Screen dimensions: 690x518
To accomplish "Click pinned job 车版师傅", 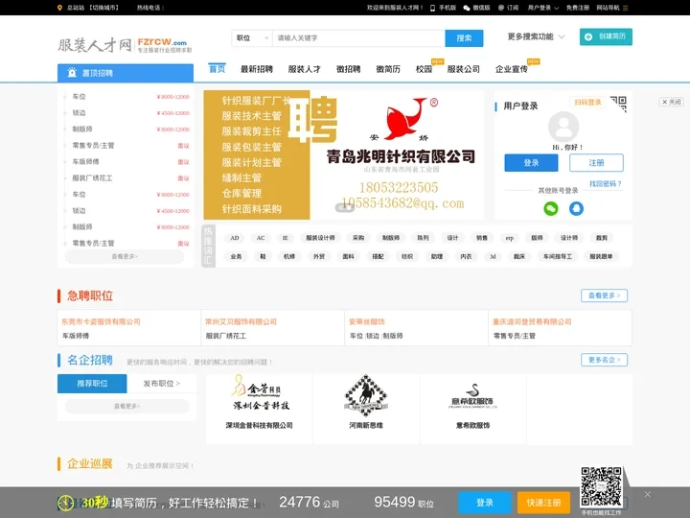I will [86, 162].
